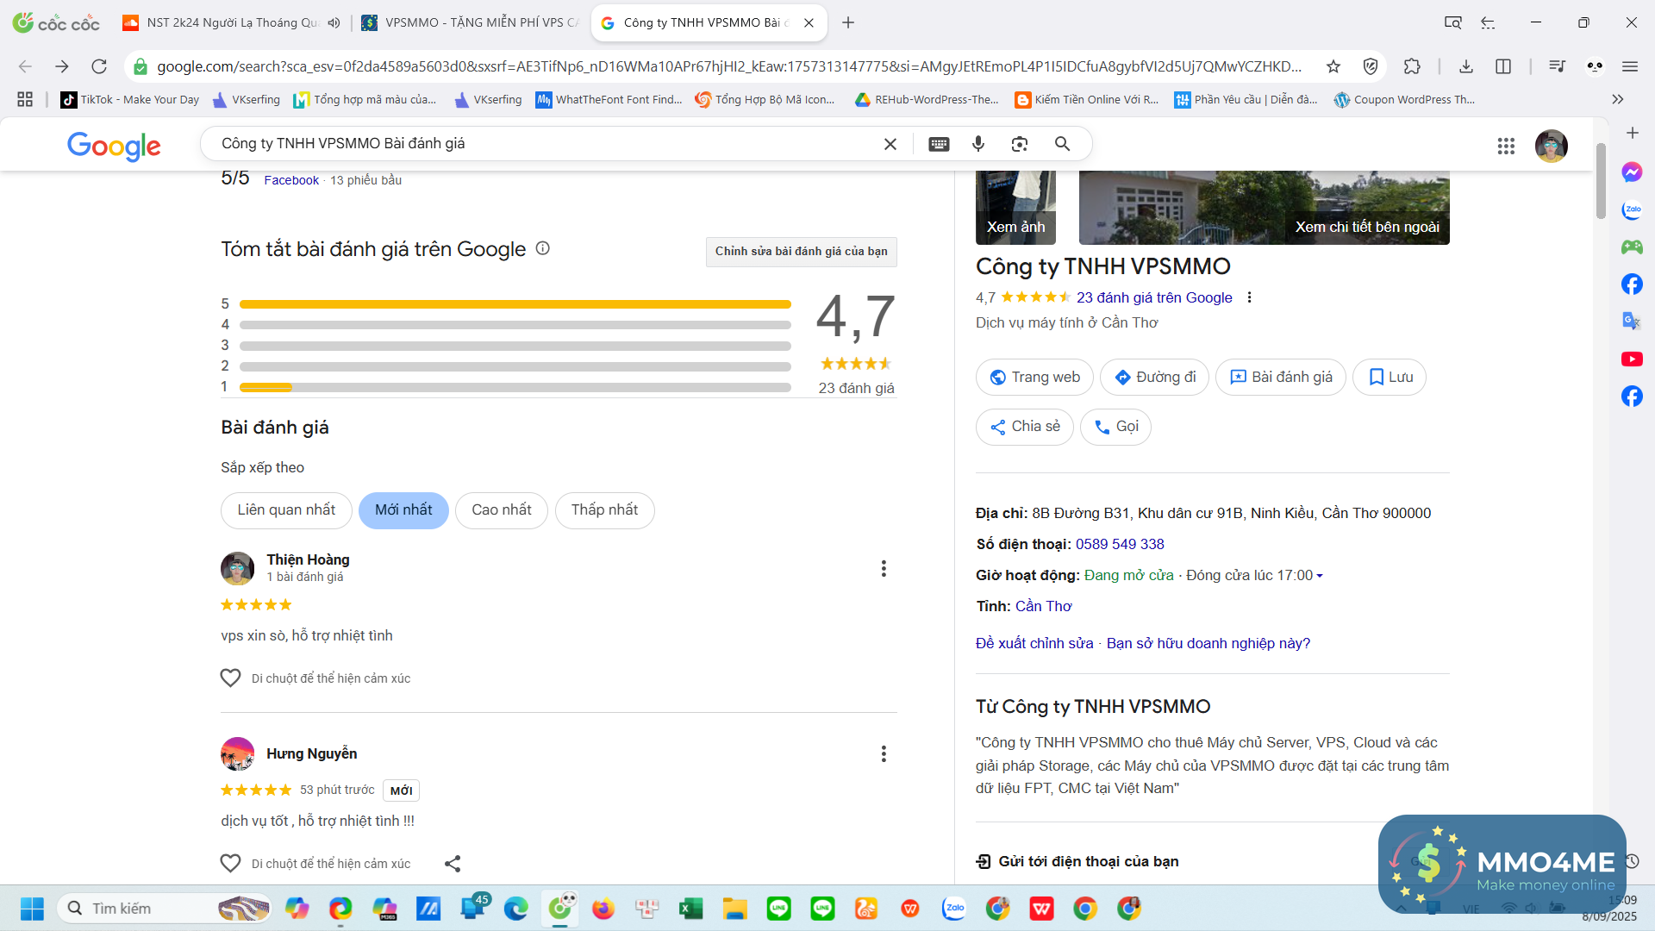
Task: Click the voice search microphone icon
Action: click(978, 144)
